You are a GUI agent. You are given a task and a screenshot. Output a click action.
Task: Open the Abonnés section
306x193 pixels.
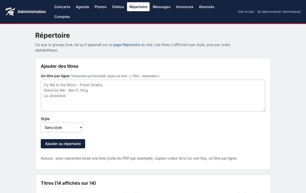click(207, 7)
